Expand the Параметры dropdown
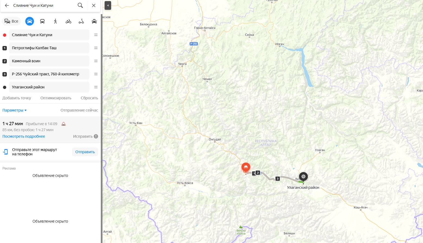Image resolution: width=423 pixels, height=243 pixels. [x=15, y=110]
